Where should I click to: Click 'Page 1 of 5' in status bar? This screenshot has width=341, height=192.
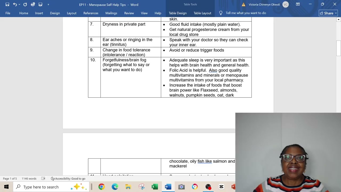coord(10,179)
